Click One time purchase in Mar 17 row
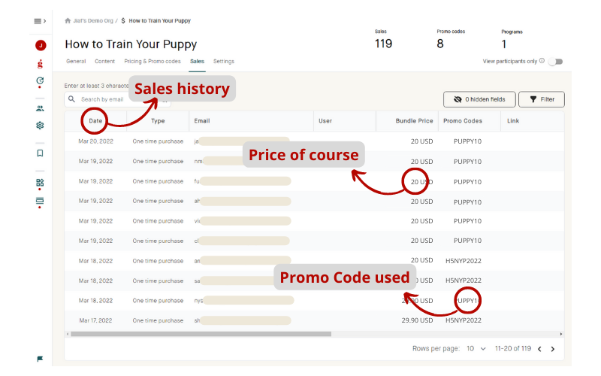This screenshot has height=376, width=601. [158, 320]
